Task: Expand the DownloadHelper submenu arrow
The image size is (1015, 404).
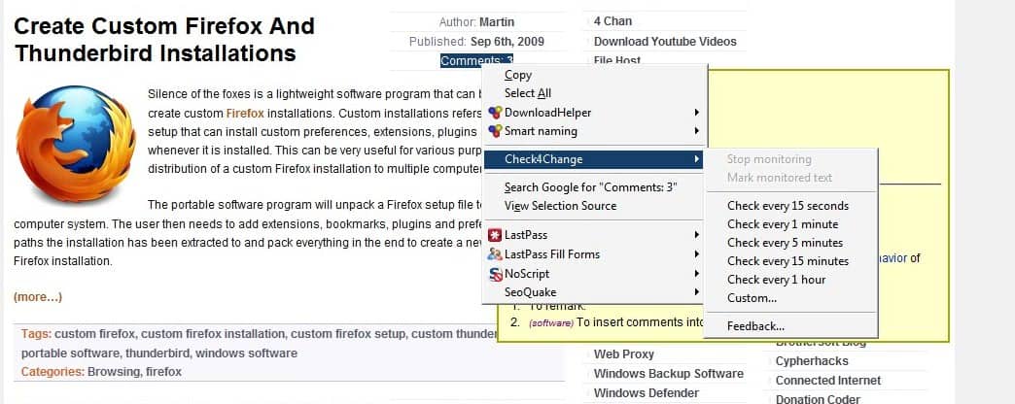Action: pos(696,113)
